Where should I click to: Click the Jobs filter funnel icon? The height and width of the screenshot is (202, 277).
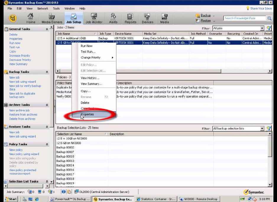(x=269, y=28)
